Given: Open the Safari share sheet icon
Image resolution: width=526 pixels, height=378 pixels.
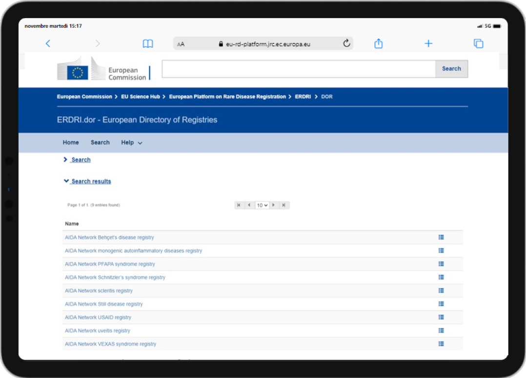Looking at the screenshot, I should (x=379, y=43).
